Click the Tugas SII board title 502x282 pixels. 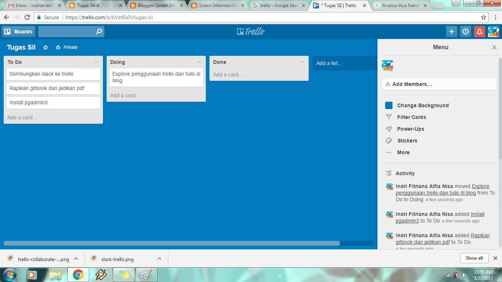click(x=21, y=47)
